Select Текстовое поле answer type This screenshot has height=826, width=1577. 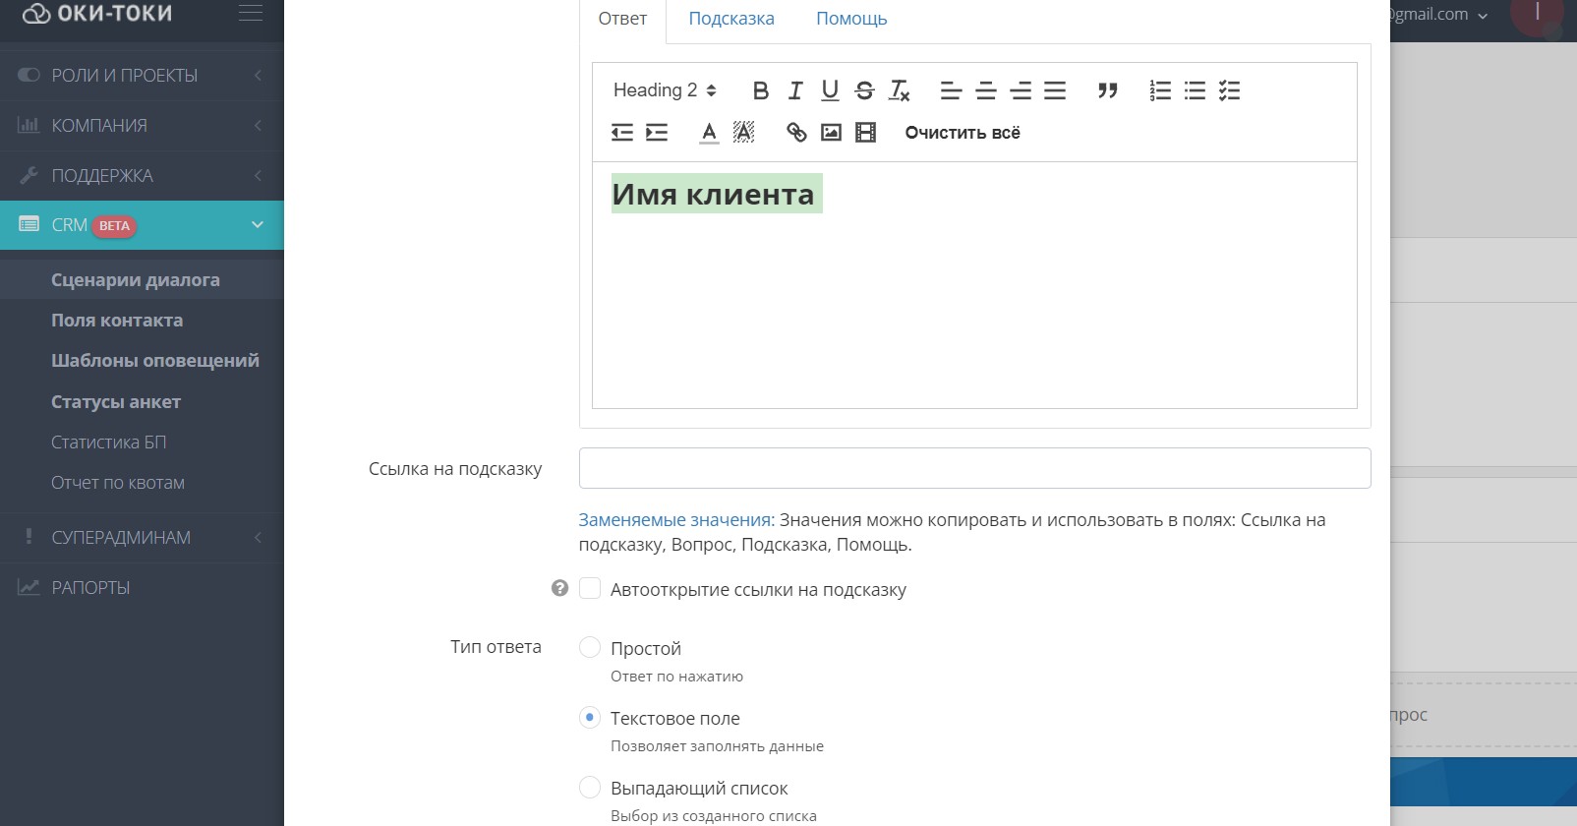(x=590, y=718)
